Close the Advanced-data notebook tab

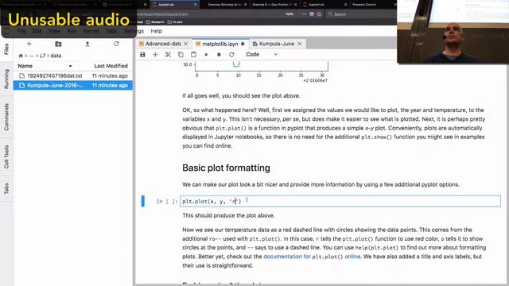pos(186,44)
